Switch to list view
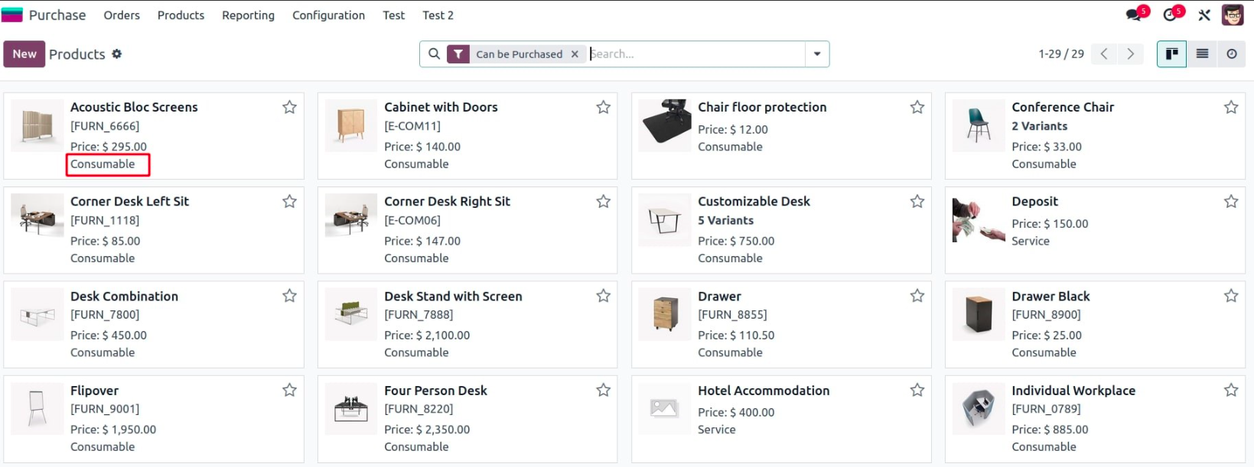Screen dimensions: 1254x467 [1203, 54]
